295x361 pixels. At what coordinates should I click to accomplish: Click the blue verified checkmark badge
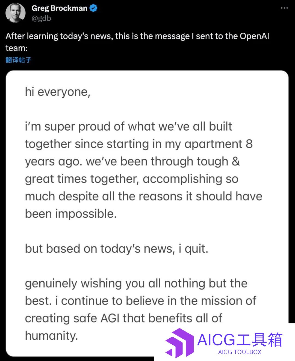93,8
